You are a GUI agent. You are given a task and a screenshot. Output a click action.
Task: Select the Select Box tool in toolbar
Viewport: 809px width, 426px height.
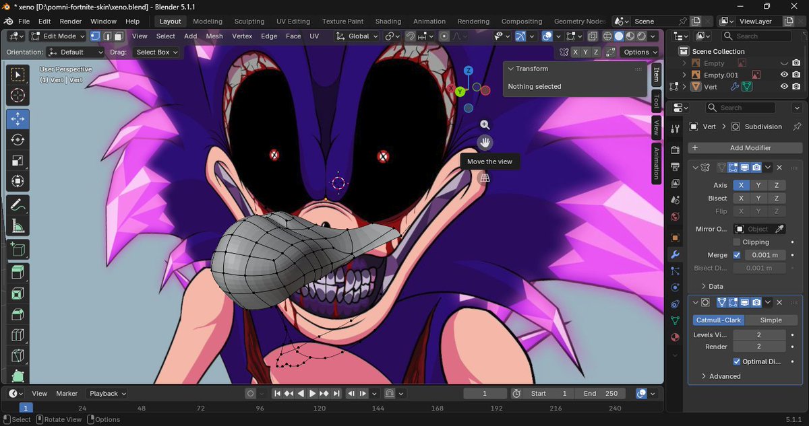click(18, 75)
